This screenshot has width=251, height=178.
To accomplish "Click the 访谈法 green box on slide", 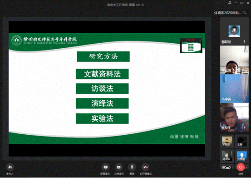I will coord(102,88).
